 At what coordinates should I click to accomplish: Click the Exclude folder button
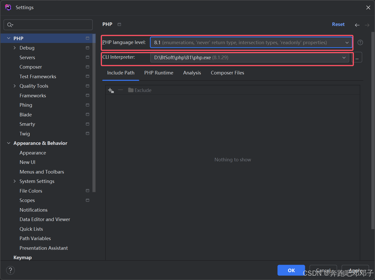140,90
